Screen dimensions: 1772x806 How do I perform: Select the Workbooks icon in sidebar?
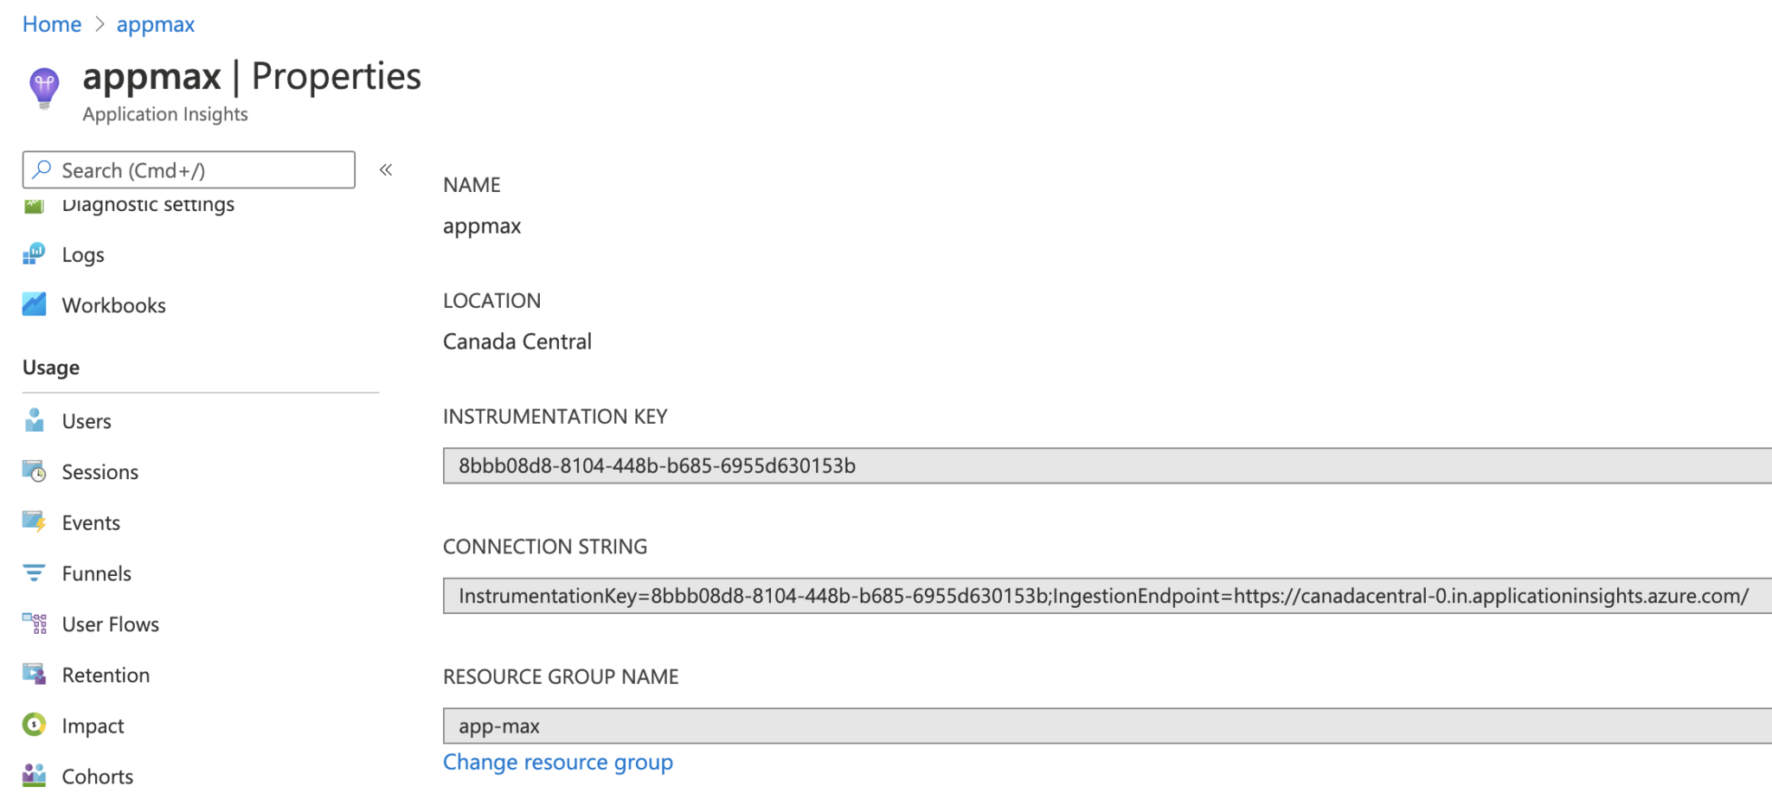click(34, 304)
